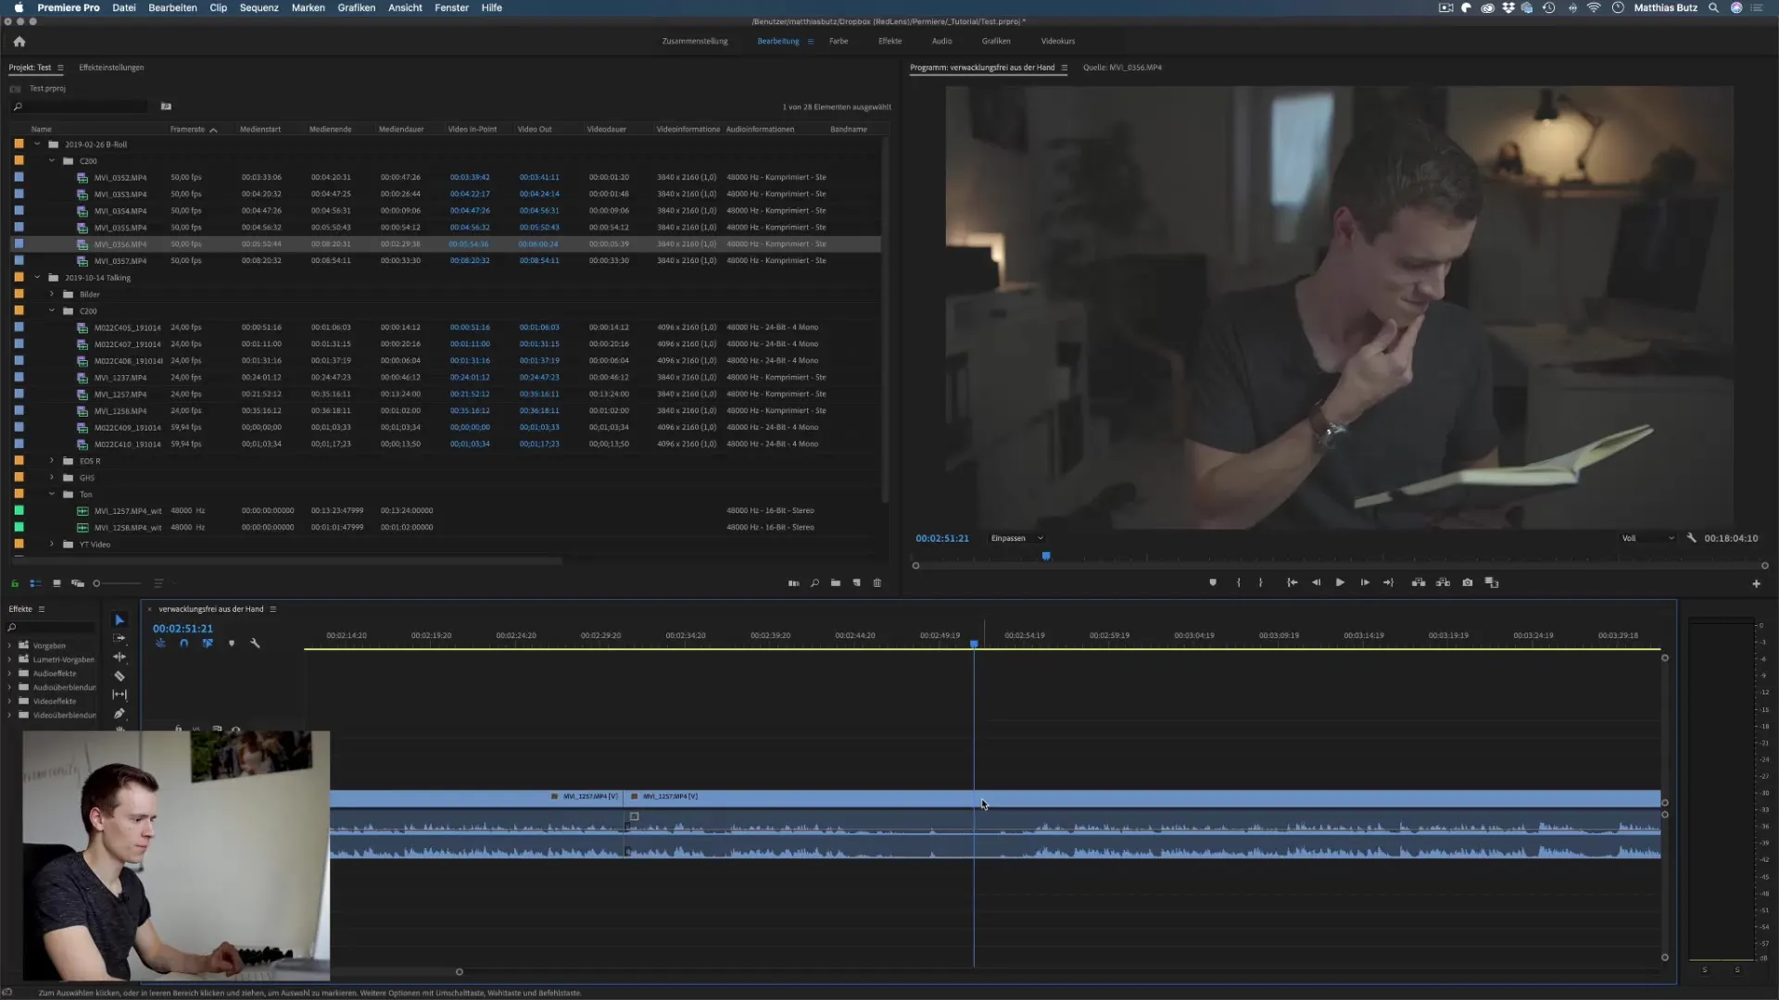Click the delete trash icon in Project panel

tap(877, 583)
